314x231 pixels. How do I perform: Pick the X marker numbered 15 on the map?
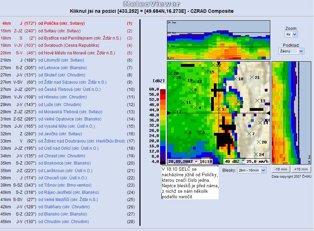tap(207, 72)
